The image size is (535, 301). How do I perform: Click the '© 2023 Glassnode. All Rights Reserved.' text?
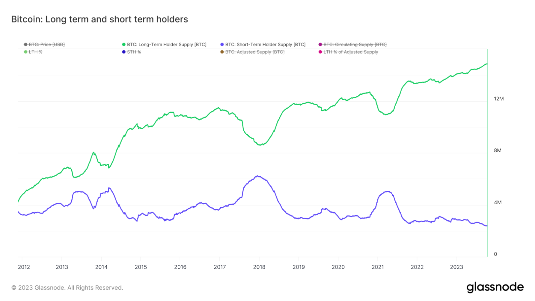[67, 288]
